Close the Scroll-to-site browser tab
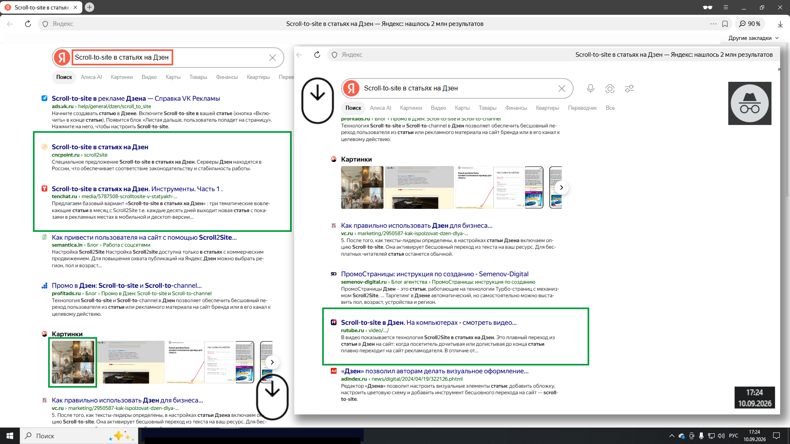The height and width of the screenshot is (444, 790). (x=75, y=7)
